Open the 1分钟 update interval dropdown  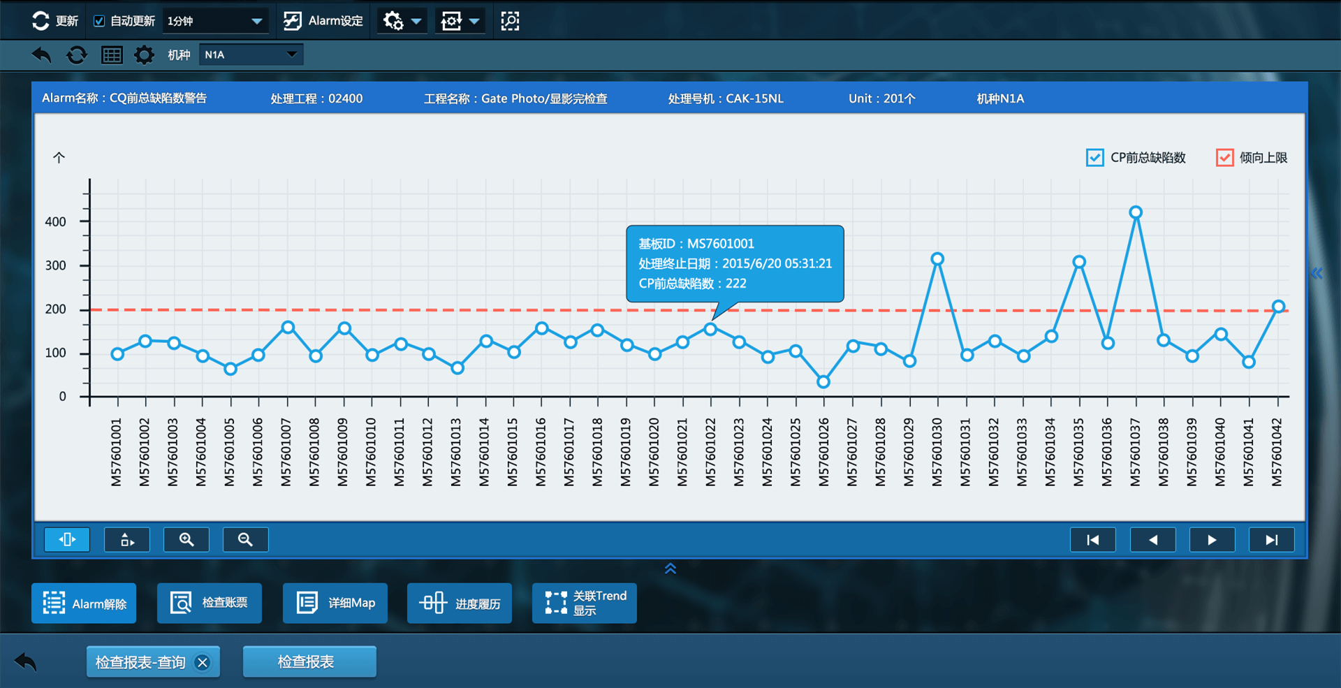tap(215, 21)
